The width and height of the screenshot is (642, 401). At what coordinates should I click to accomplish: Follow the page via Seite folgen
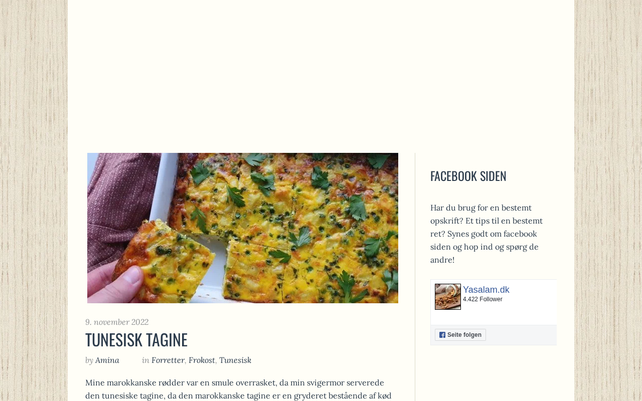click(460, 335)
